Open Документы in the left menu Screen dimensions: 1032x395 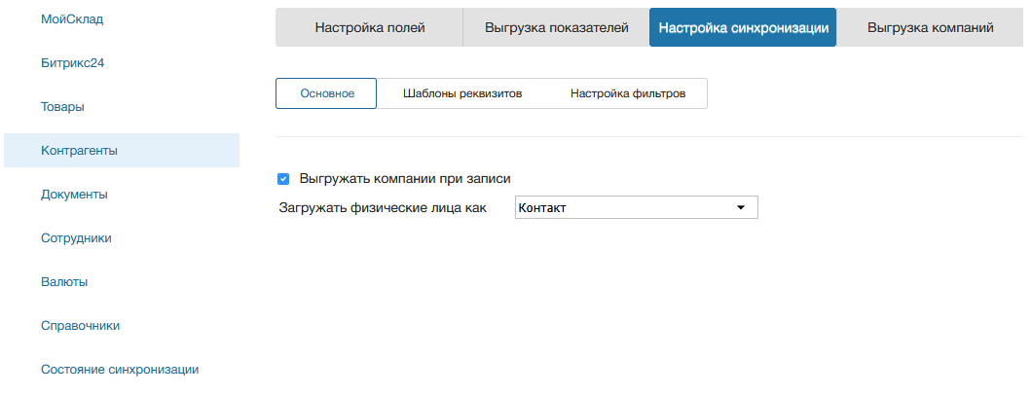pos(74,194)
